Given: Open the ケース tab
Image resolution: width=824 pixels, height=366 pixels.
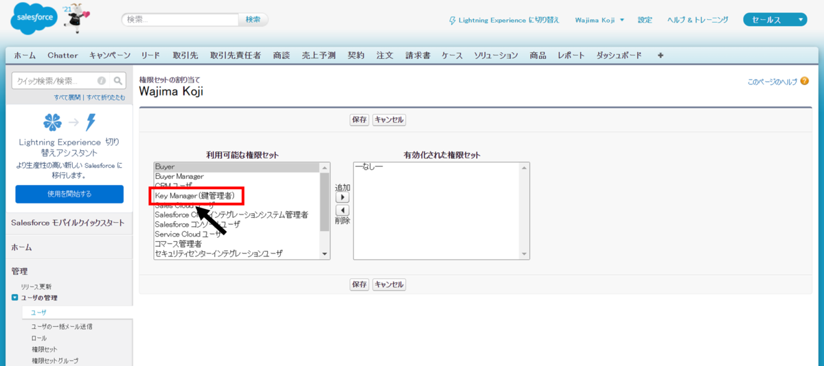Looking at the screenshot, I should [453, 56].
